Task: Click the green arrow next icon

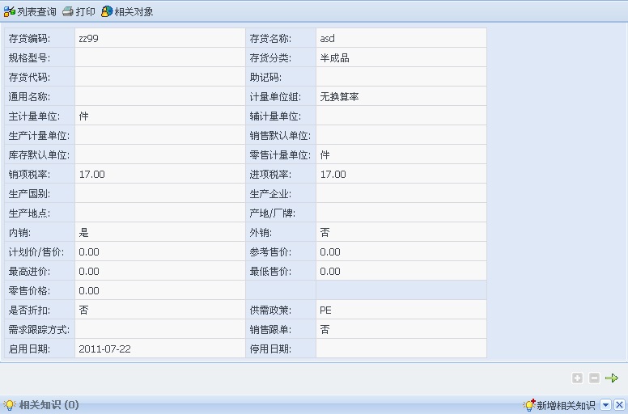Action: [612, 378]
